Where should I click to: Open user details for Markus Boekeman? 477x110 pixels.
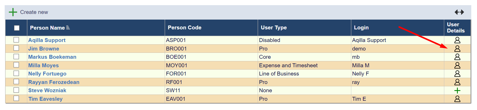coord(457,57)
